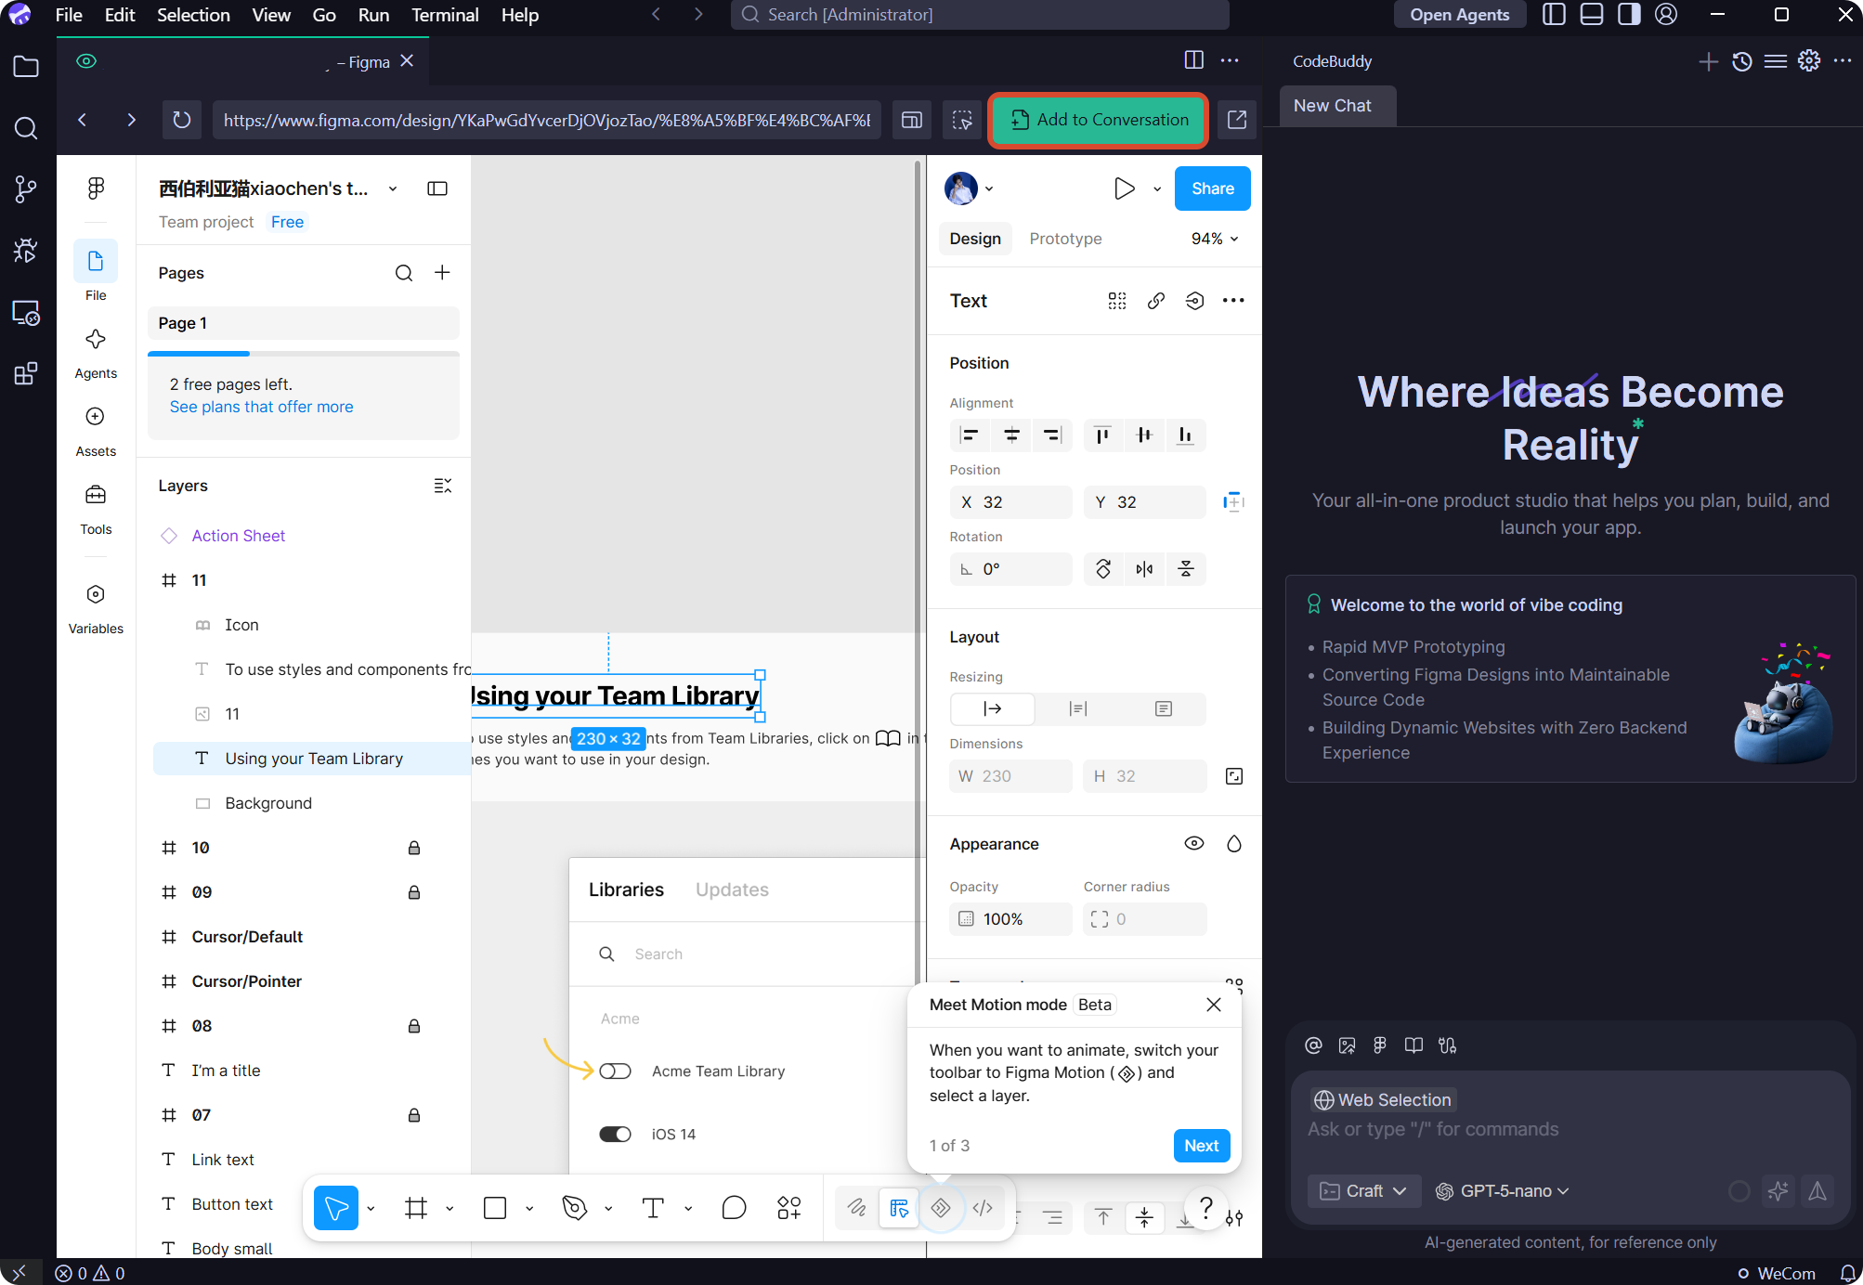Switch to the Design tab
This screenshot has height=1285, width=1863.
[x=975, y=239]
